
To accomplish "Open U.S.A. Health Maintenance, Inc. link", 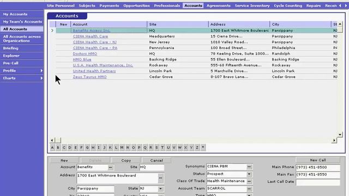I will [103, 65].
